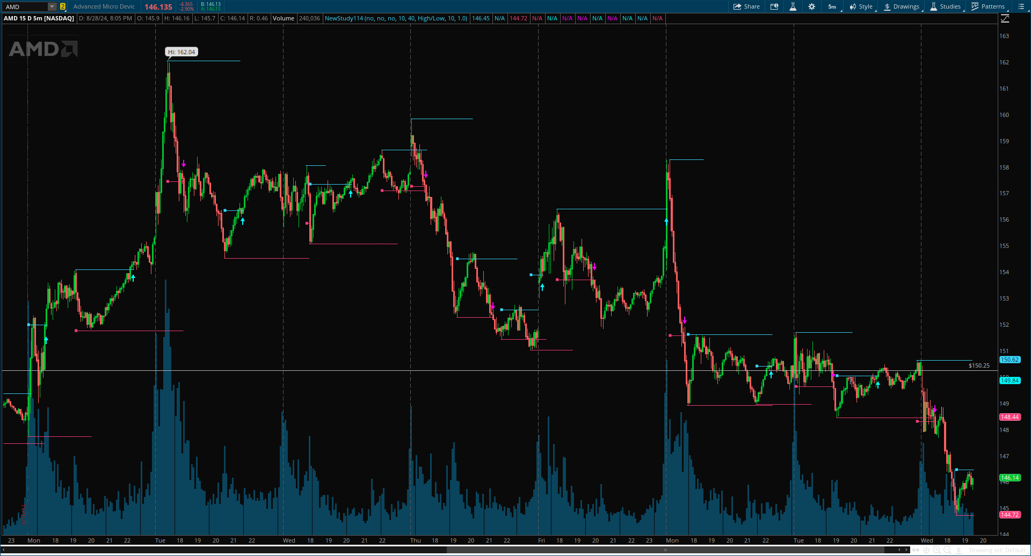Click the axis scale icon above price axis

click(x=1005, y=18)
